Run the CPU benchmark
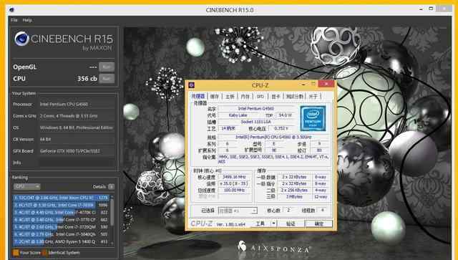 107,79
